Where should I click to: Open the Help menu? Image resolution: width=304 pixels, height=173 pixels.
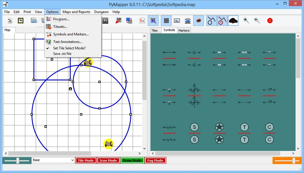pyautogui.click(x=116, y=12)
